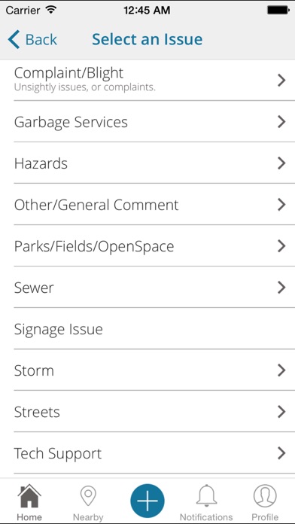Expand the Tech Support chevron
295x524 pixels.
[281, 453]
